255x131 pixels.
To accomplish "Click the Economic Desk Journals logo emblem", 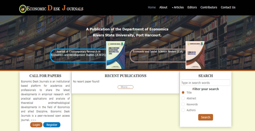I will pos(23,9).
